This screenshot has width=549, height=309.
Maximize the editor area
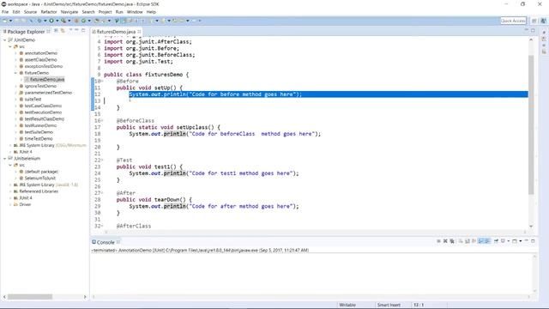click(533, 31)
